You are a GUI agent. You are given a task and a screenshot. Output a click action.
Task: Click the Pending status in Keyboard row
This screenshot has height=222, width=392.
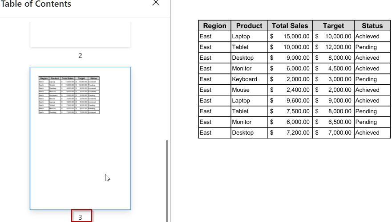tap(372, 79)
